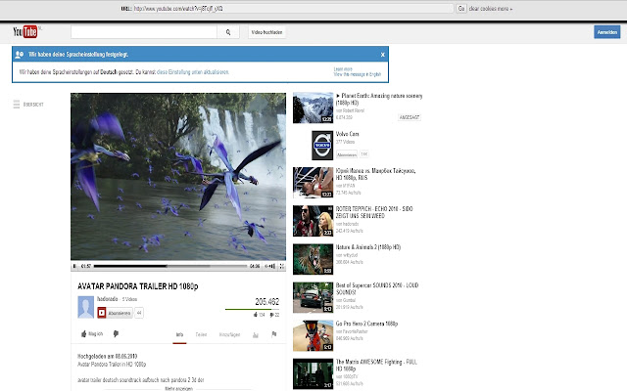Click the Volvo Cars channel logo
Viewport: 627px width, 391px height.
[322, 146]
